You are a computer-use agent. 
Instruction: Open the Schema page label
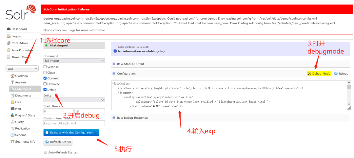[21, 135]
